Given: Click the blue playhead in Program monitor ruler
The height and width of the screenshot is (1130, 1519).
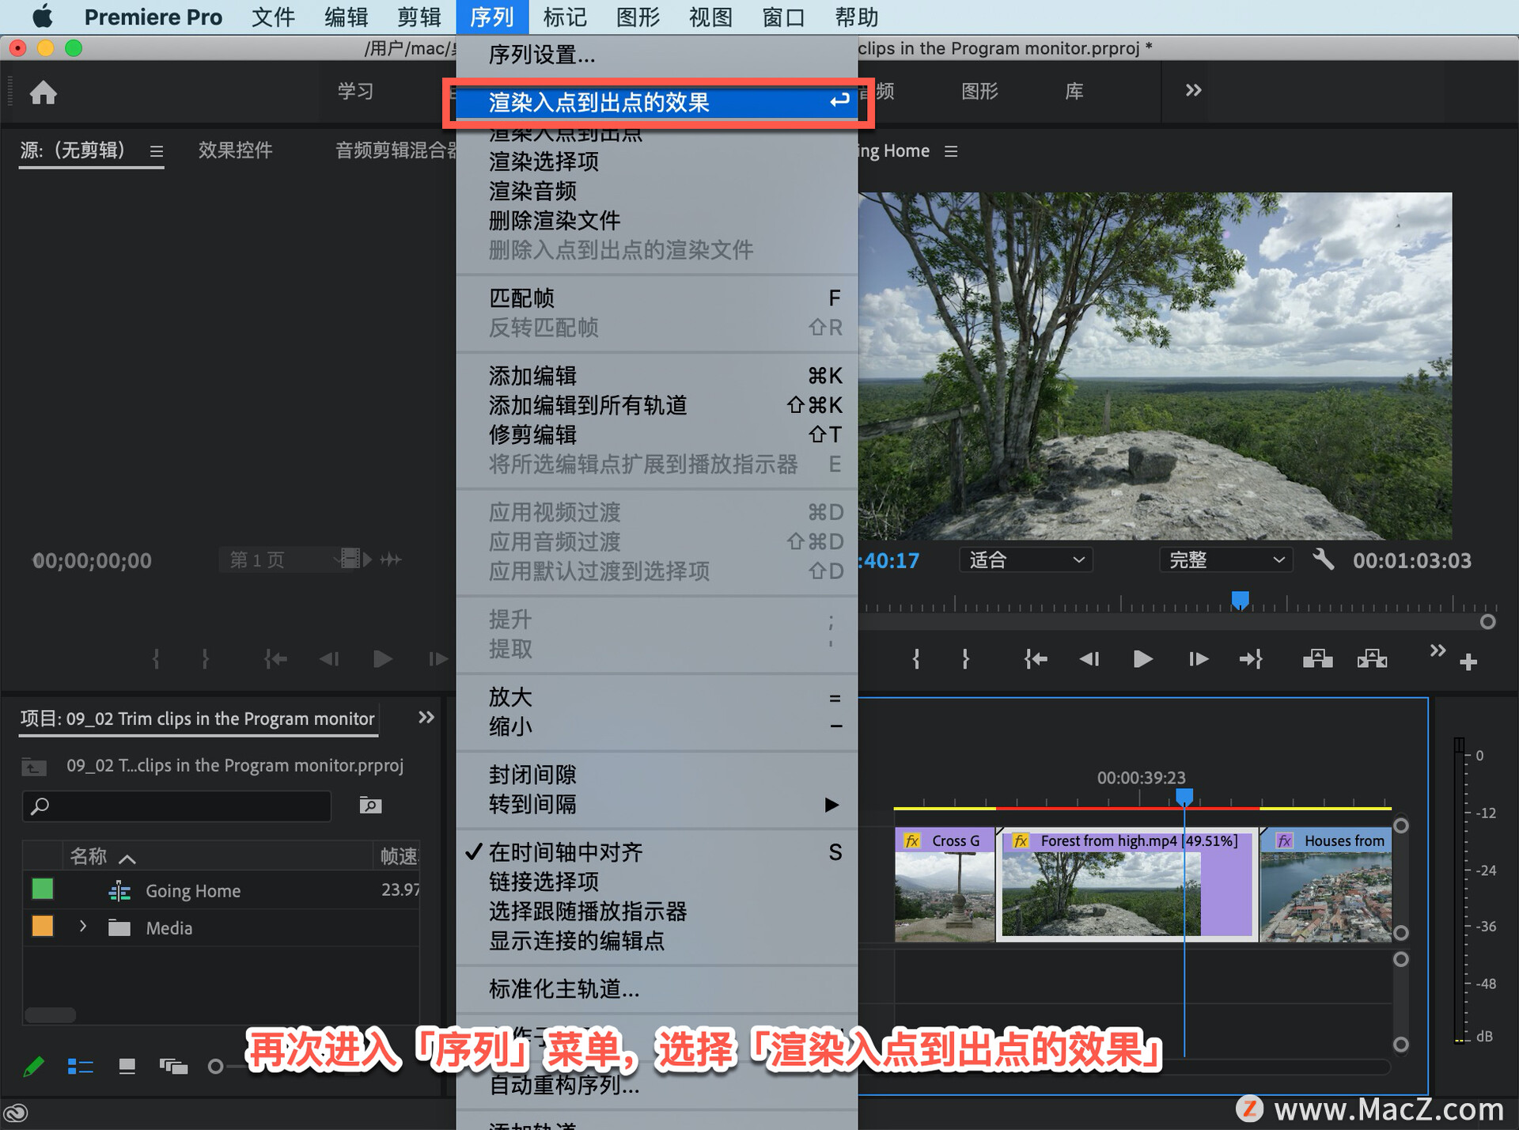Looking at the screenshot, I should 1240,601.
